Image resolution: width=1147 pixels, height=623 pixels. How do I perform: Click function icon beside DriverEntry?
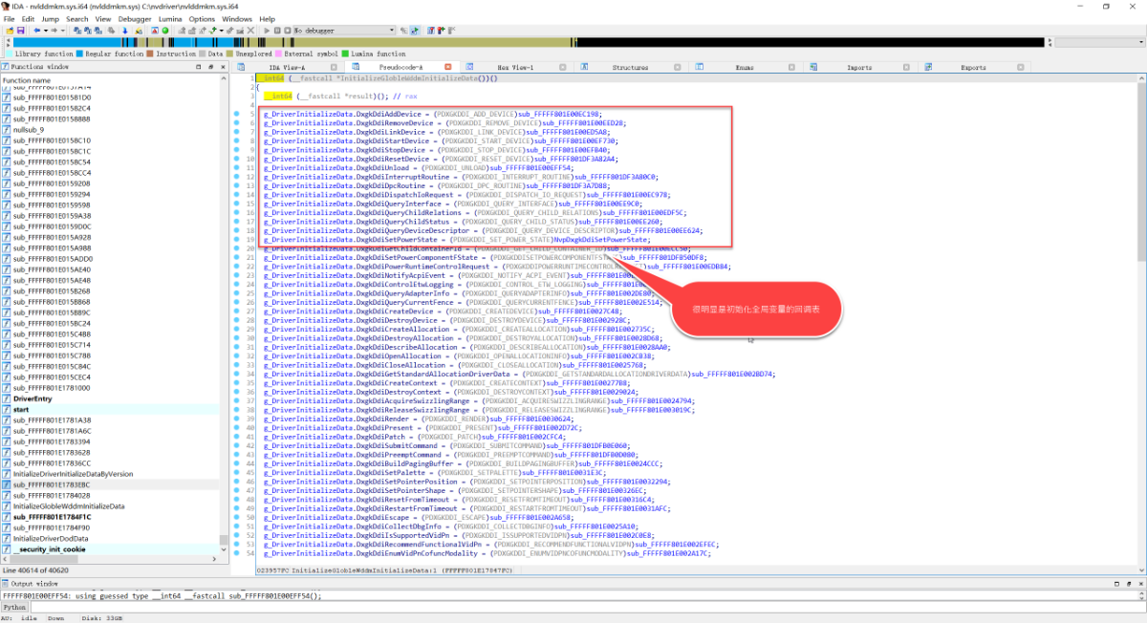pos(7,398)
